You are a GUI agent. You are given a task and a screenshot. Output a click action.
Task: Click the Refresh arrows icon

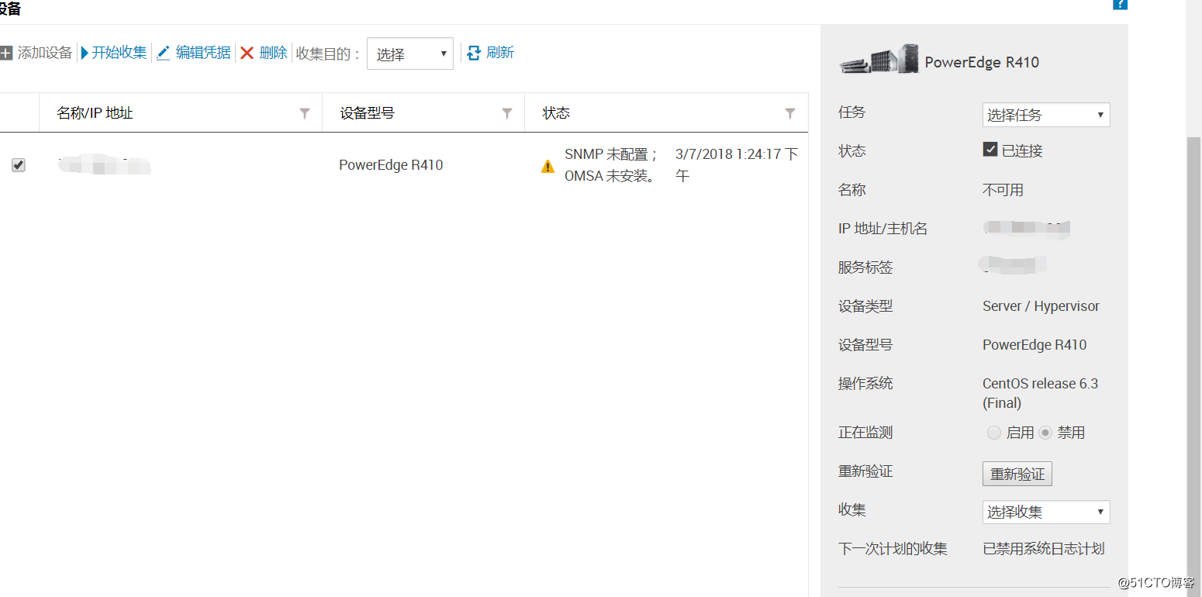474,53
